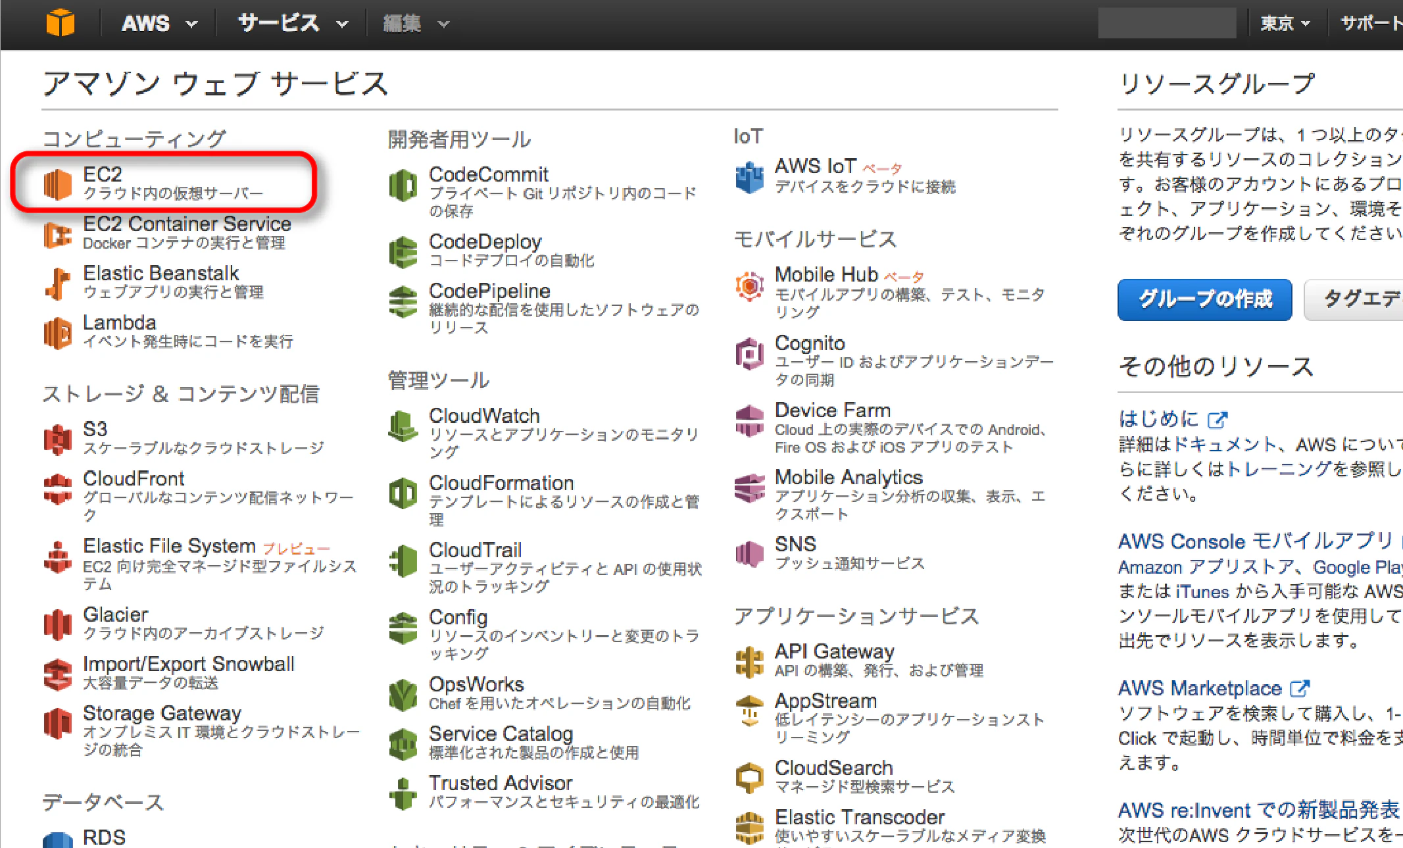1403x848 pixels.
Task: Open AWS Console モバイルアプリ link
Action: point(1256,541)
